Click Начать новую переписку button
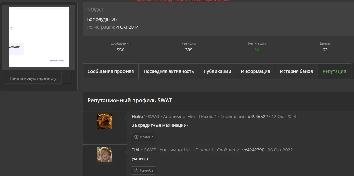This screenshot has width=354, height=176. [33, 78]
